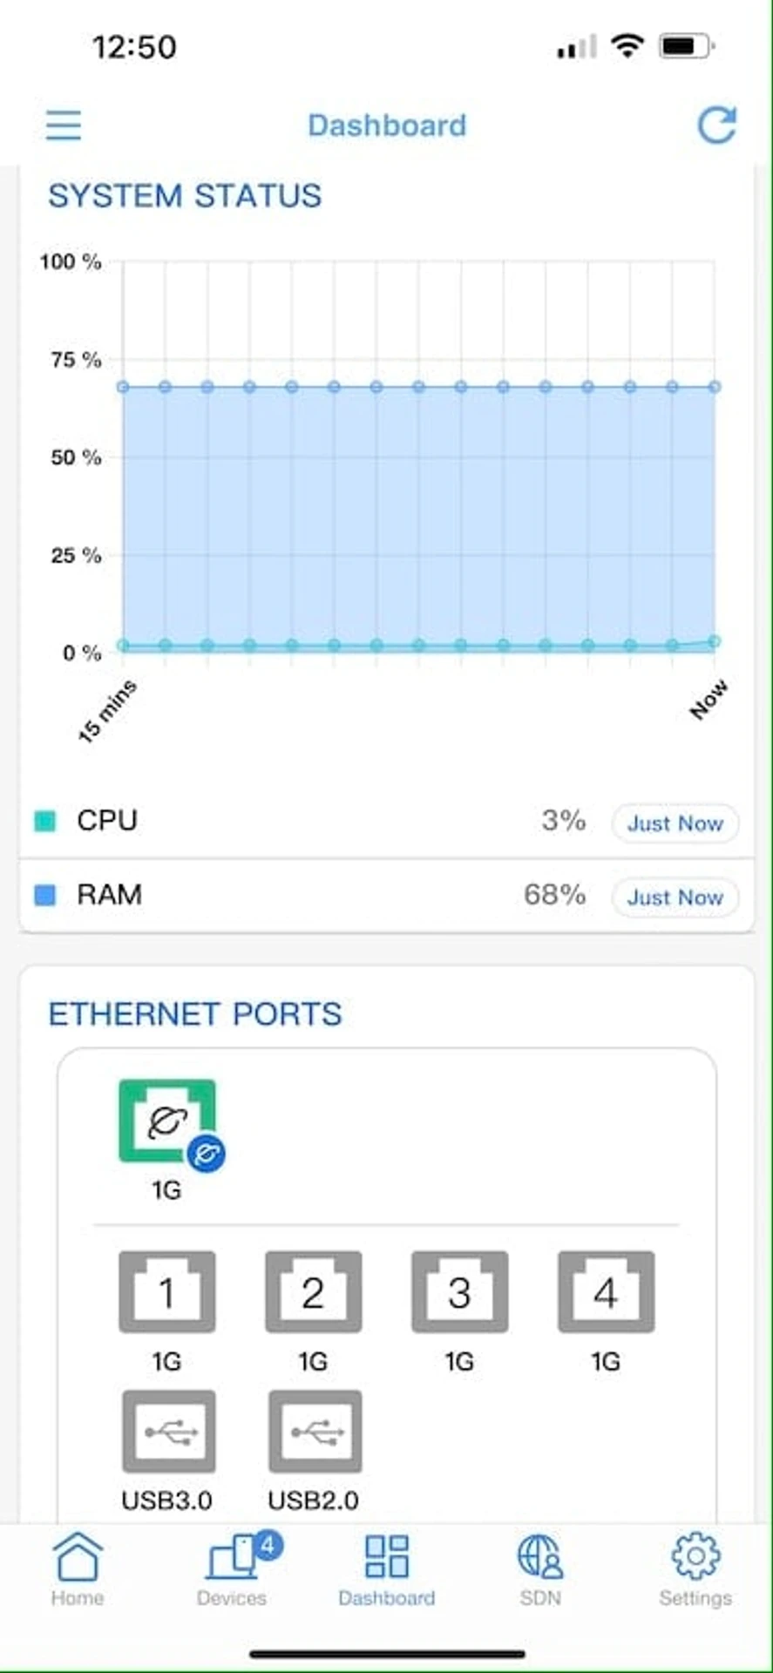The image size is (773, 1673).
Task: Switch to the SDN tab
Action: (x=540, y=1570)
